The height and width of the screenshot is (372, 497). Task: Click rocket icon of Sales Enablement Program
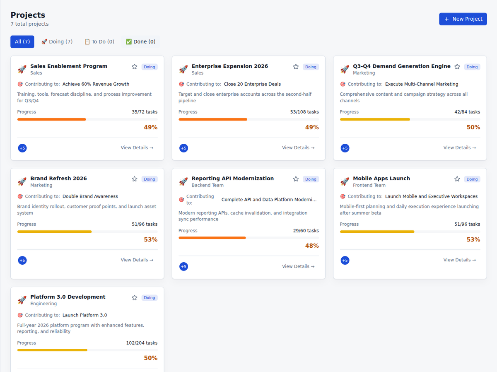pos(22,69)
